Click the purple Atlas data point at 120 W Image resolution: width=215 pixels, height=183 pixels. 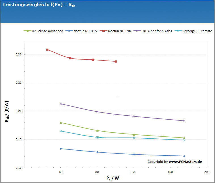click(x=134, y=117)
